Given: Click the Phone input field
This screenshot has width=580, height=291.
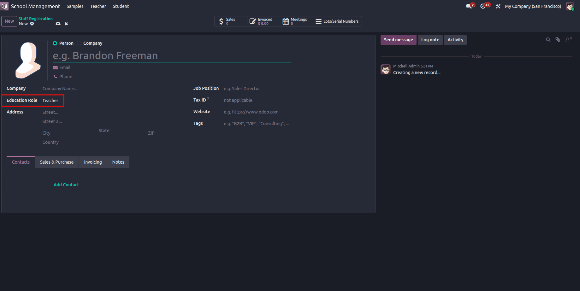Looking at the screenshot, I should [174, 77].
